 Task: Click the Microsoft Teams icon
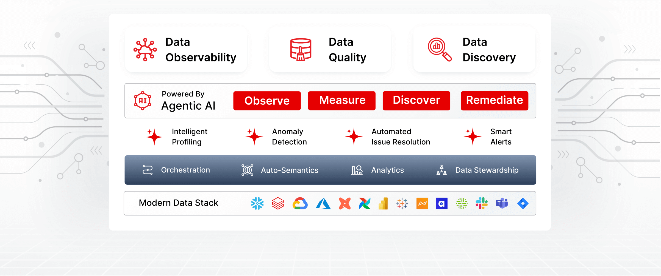tap(502, 203)
